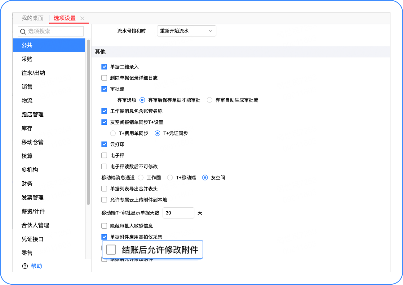Select 采购 in the sidebar
Viewport: 403px width, 285px height.
[x=27, y=59]
